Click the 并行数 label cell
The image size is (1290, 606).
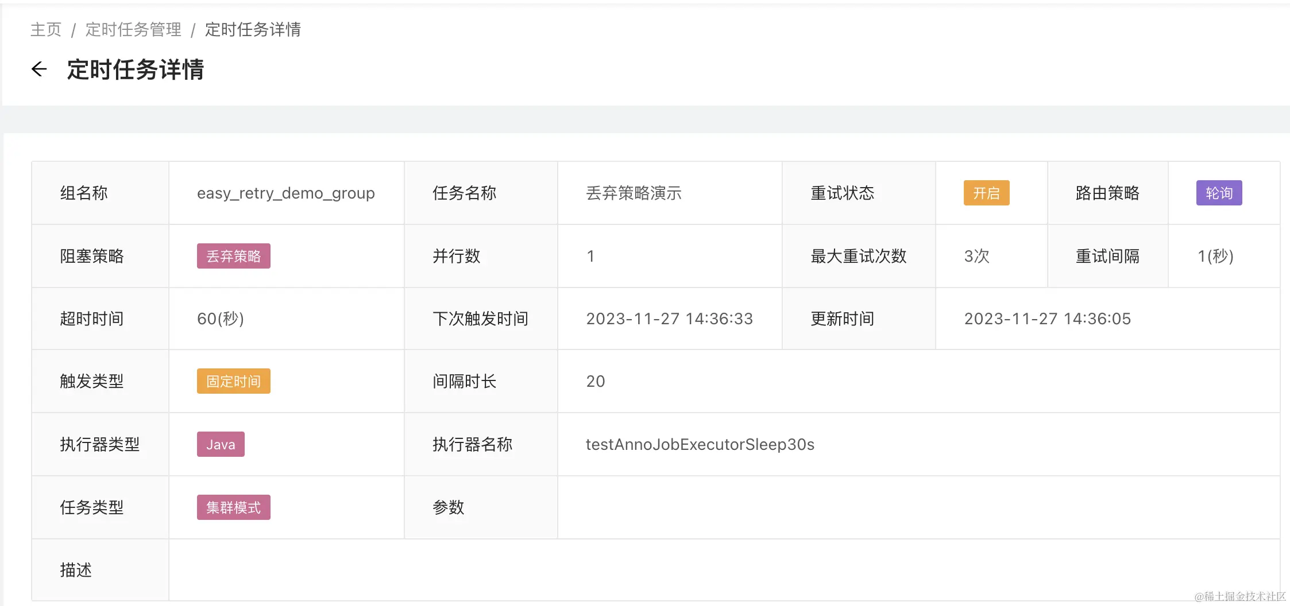coord(481,256)
